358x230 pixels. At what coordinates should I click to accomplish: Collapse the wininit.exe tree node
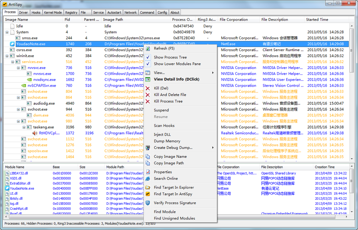click(x=7, y=56)
